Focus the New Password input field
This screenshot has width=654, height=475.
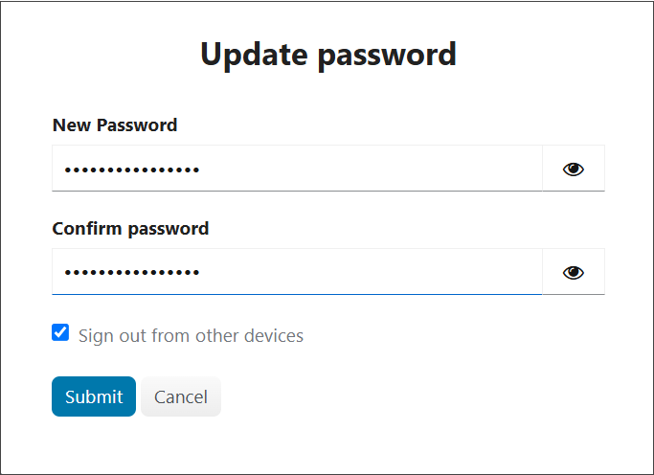[297, 169]
